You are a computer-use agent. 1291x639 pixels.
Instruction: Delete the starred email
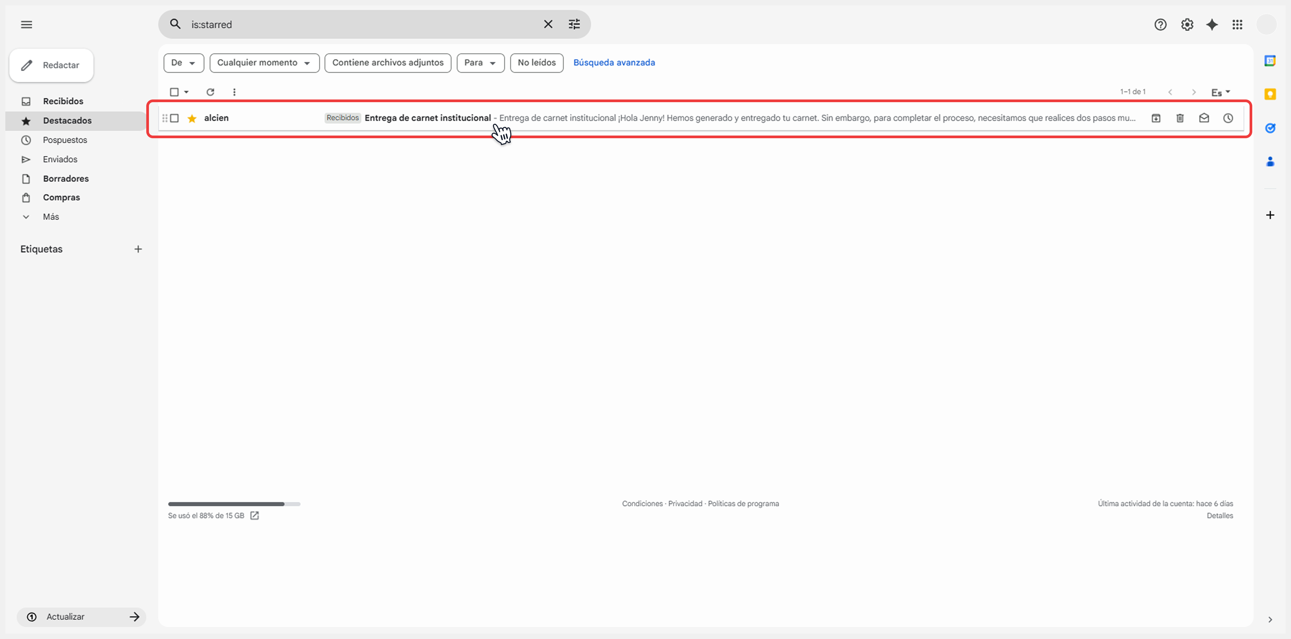pyautogui.click(x=1180, y=118)
